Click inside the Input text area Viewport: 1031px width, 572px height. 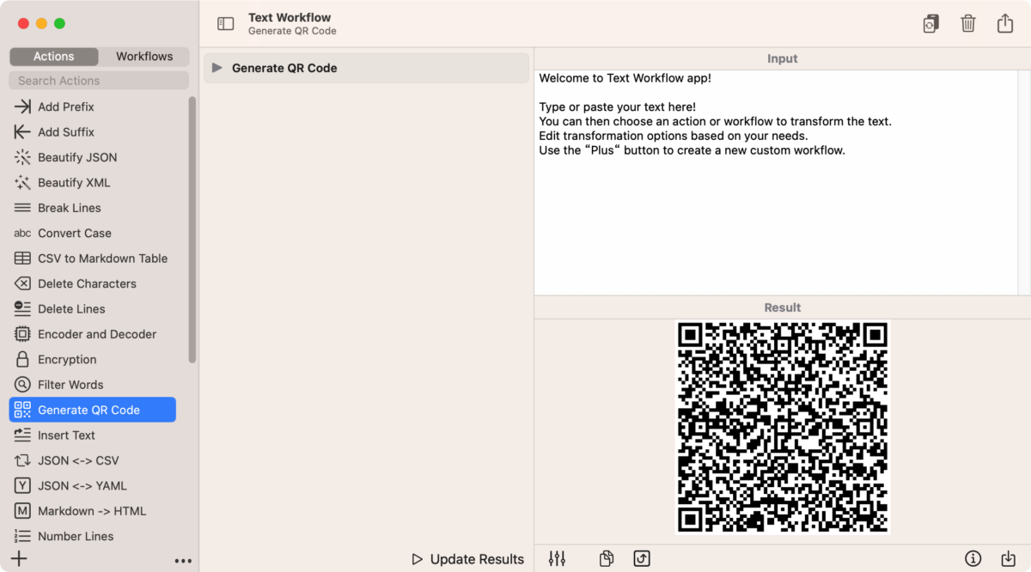click(776, 183)
